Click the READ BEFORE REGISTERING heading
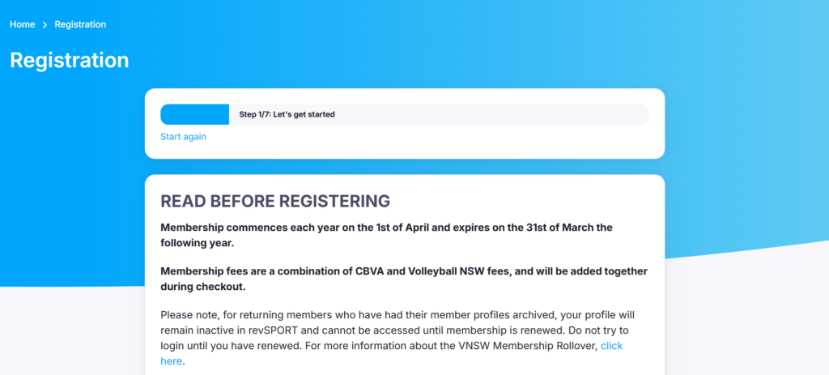 point(275,201)
